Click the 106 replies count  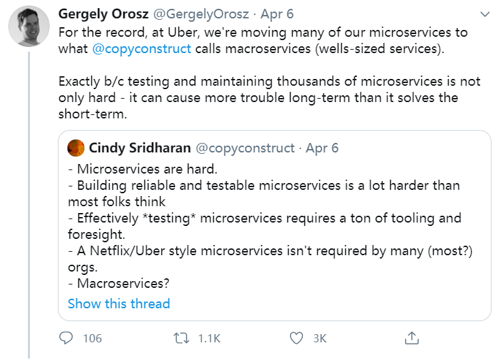[92, 338]
